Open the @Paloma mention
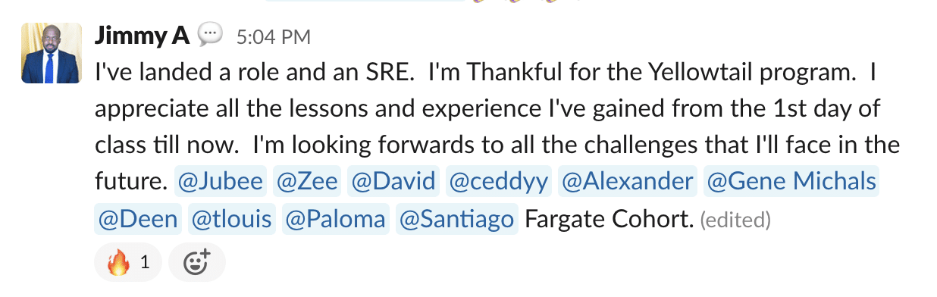 click(x=336, y=220)
